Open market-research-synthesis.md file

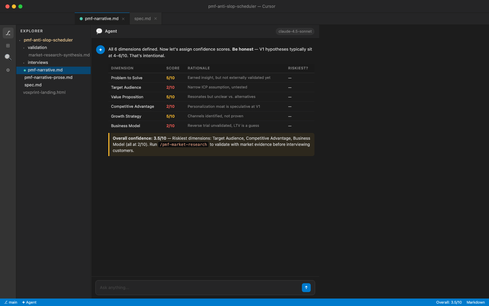pyautogui.click(x=59, y=55)
